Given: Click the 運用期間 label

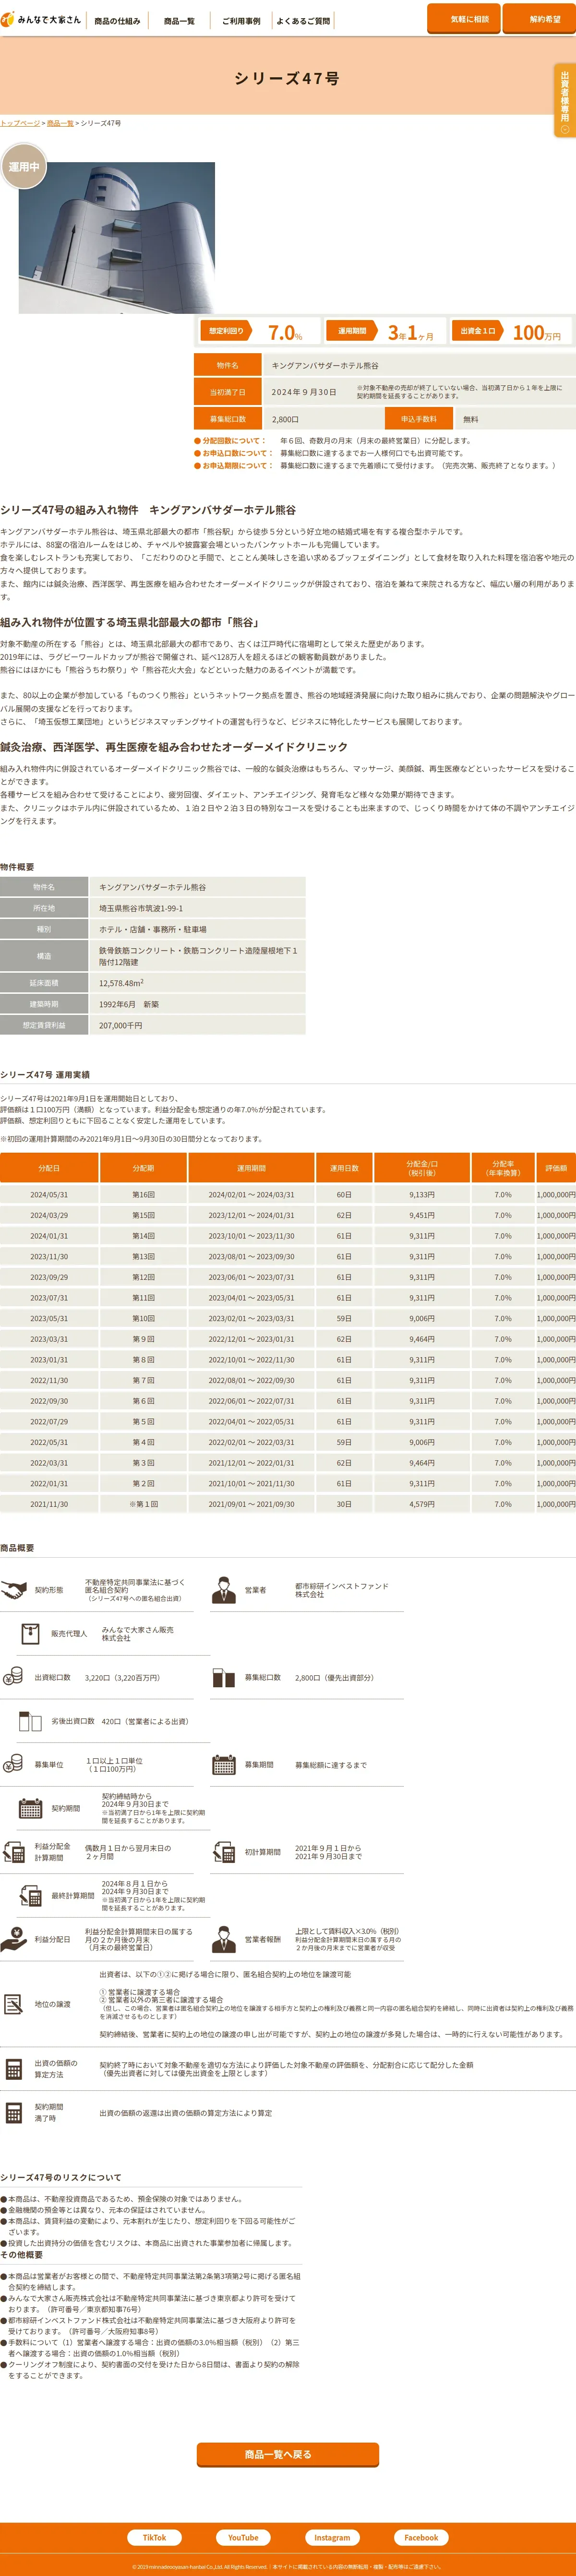Looking at the screenshot, I should 352,331.
